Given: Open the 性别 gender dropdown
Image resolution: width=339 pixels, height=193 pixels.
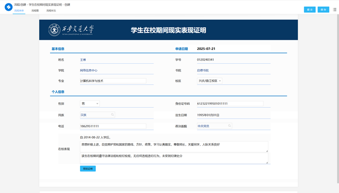Looking at the screenshot, I should [90, 104].
